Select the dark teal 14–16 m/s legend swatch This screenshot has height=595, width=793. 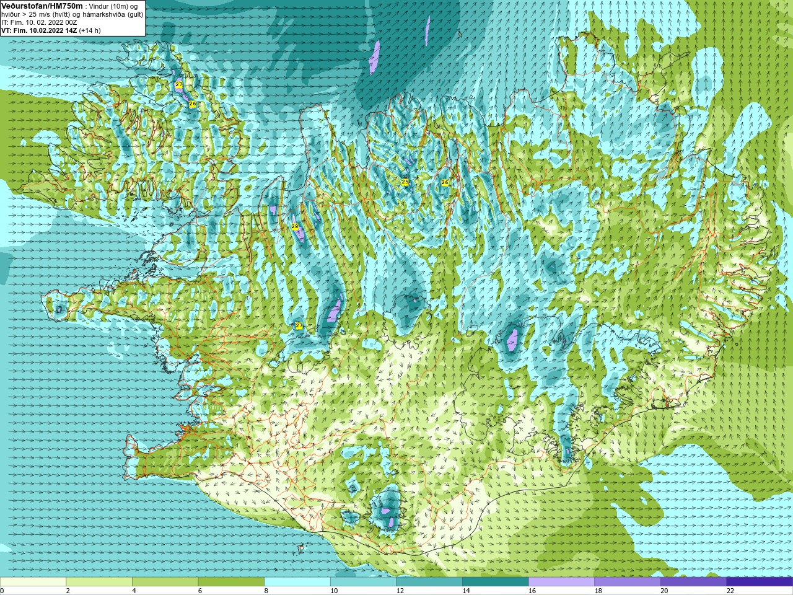(496, 582)
